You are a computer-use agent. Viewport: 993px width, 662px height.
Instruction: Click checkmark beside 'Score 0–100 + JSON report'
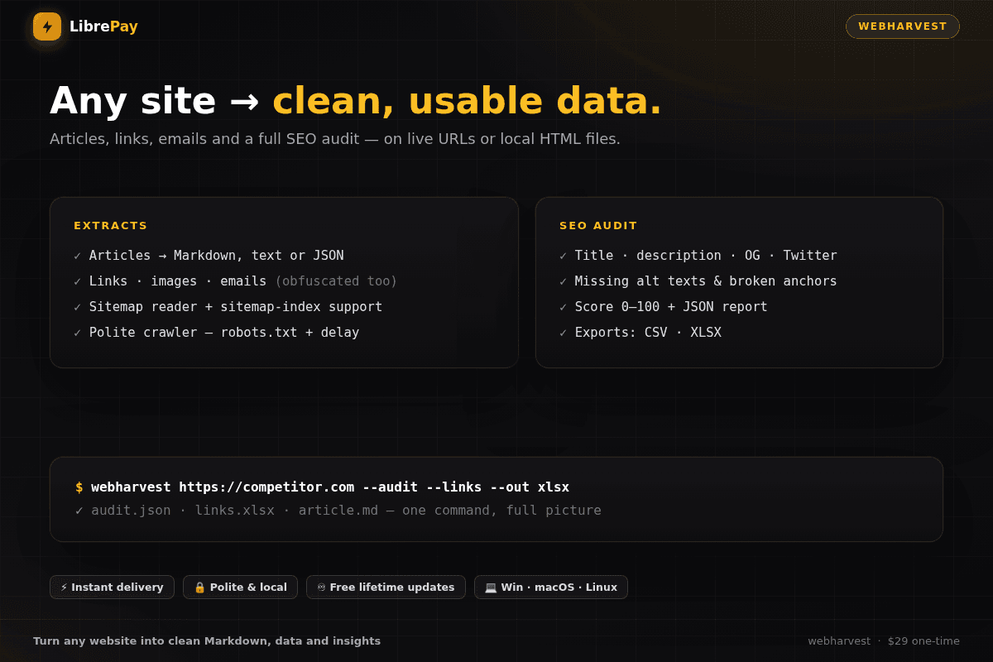tap(564, 307)
